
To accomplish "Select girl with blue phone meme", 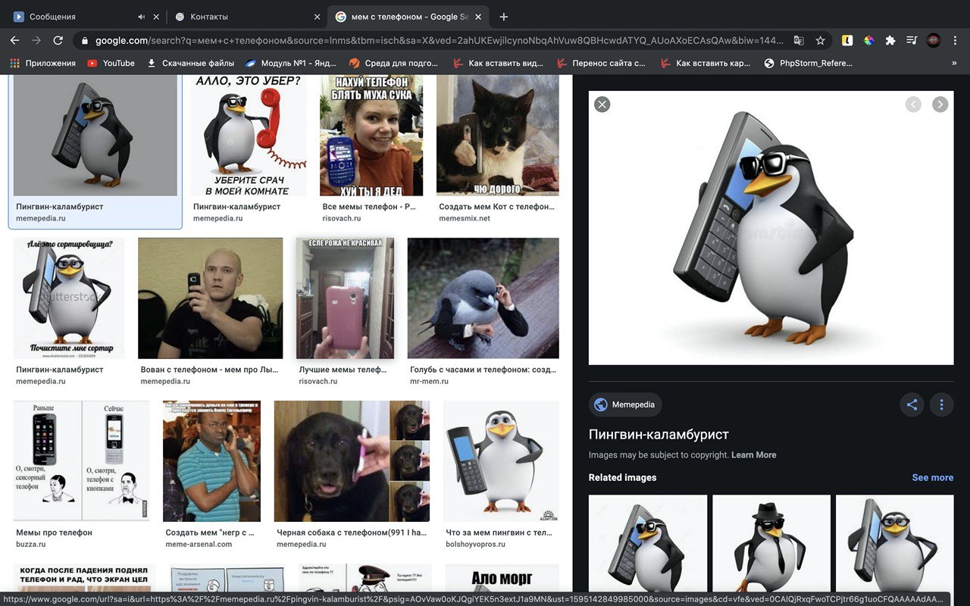I will [x=371, y=135].
